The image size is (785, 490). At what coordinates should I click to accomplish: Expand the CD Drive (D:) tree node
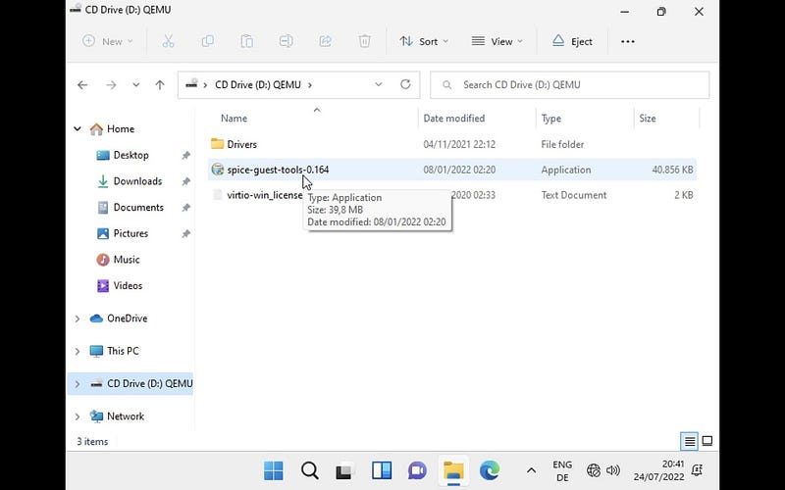point(78,384)
